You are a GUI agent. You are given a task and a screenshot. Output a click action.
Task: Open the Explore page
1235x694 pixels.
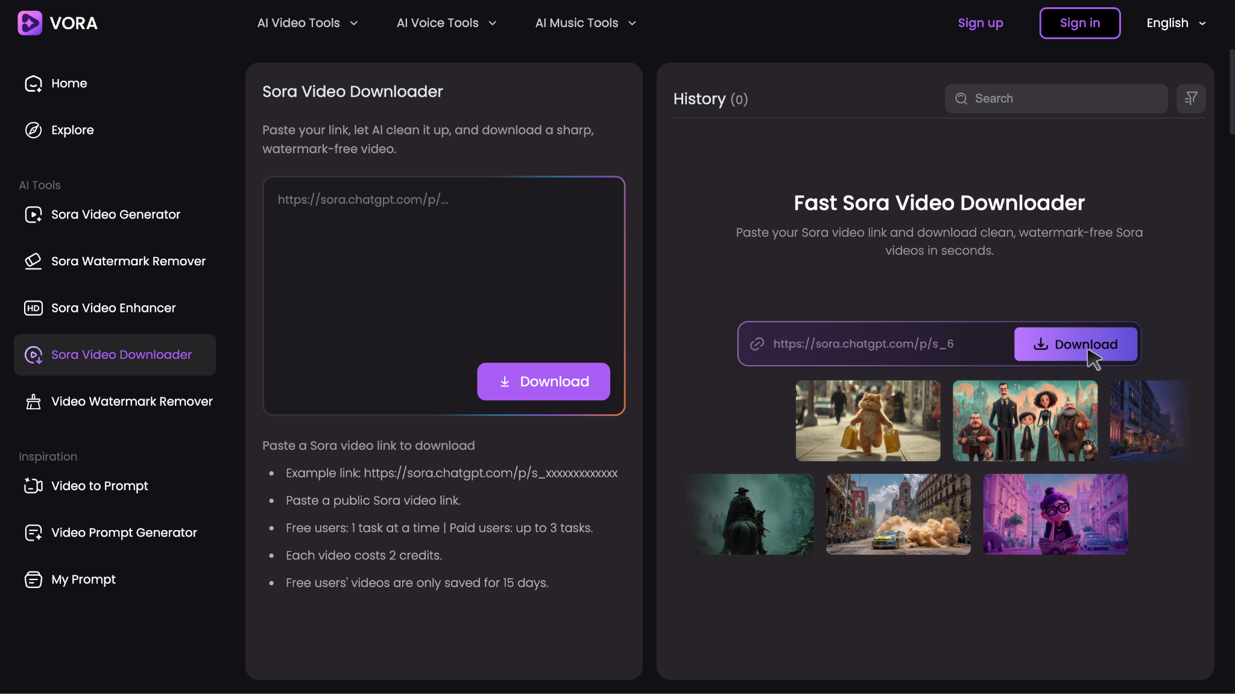point(72,130)
